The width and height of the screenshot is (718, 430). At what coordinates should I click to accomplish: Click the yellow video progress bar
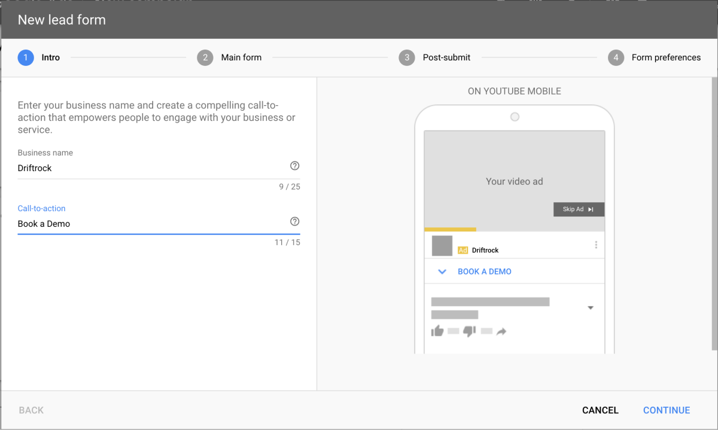coord(450,229)
